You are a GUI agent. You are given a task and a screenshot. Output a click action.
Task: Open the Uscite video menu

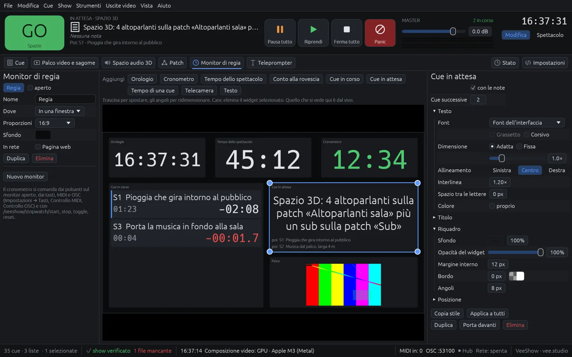(121, 6)
